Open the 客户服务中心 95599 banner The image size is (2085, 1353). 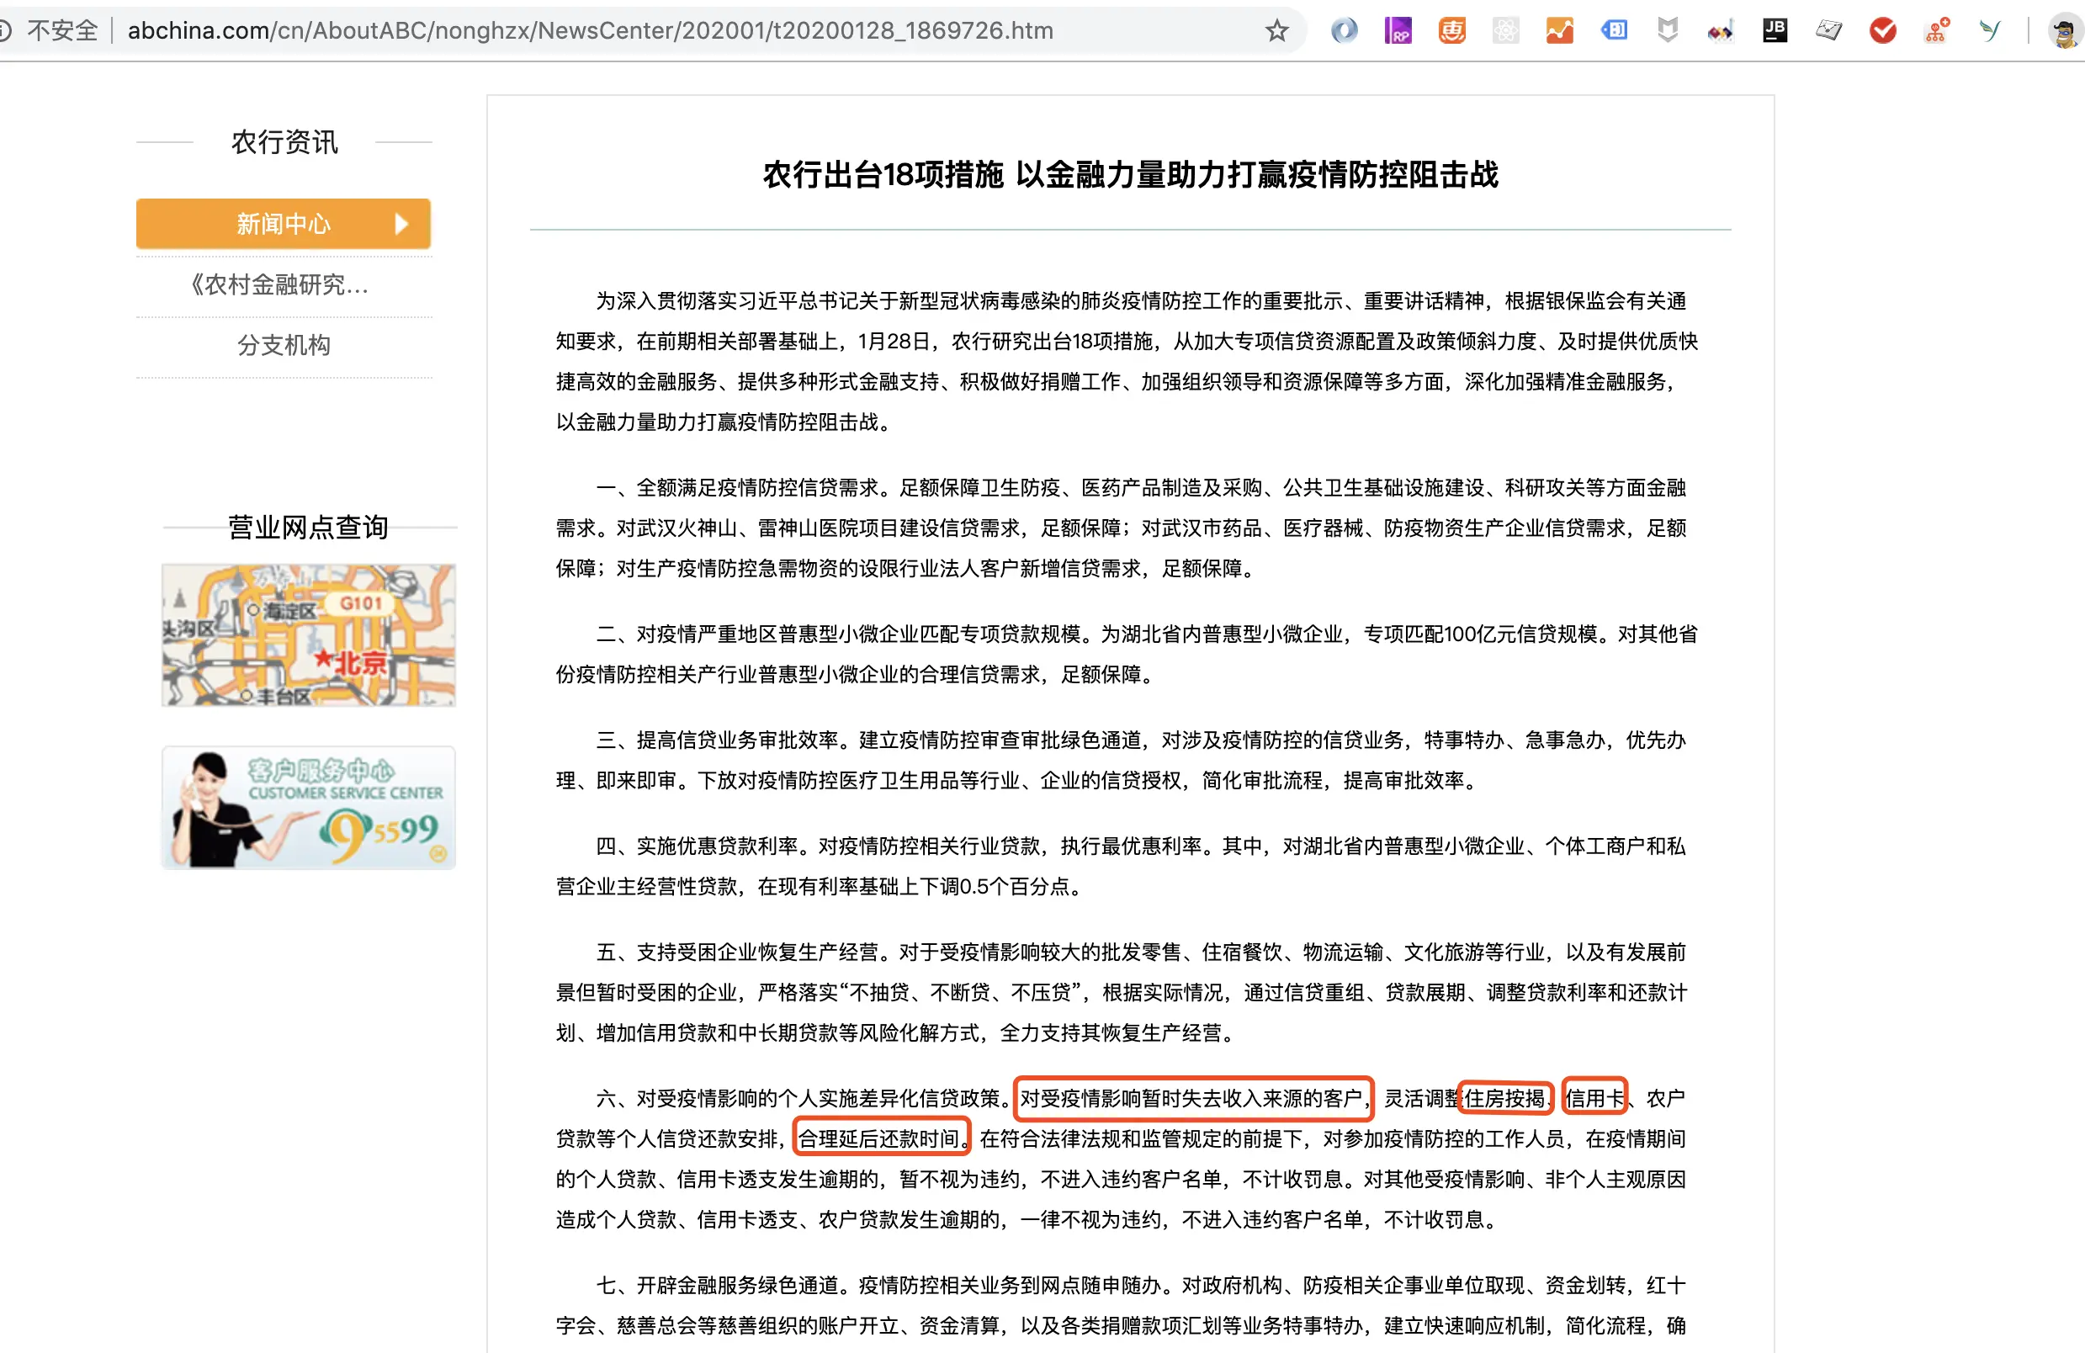[308, 807]
